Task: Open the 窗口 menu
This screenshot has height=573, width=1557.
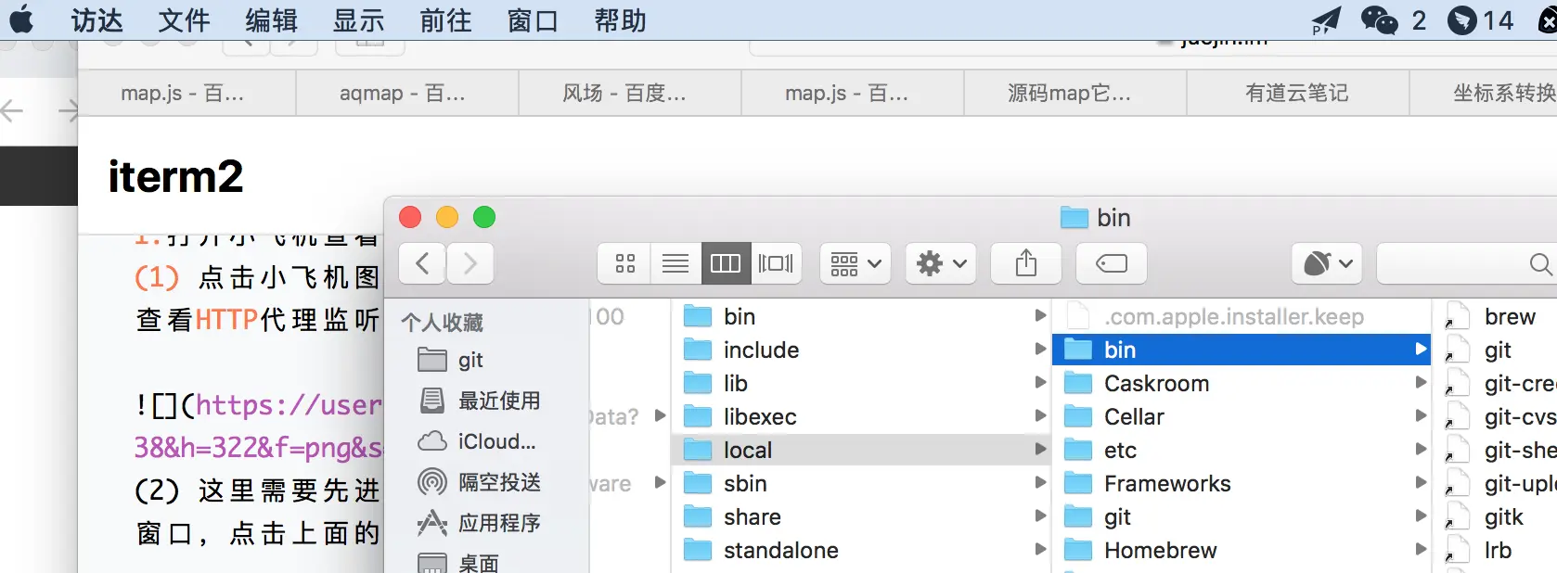Action: click(533, 20)
